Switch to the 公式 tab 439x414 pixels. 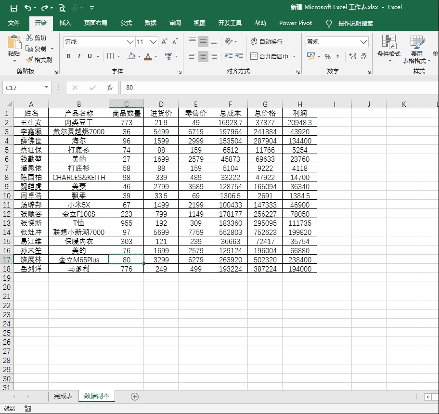click(x=126, y=23)
